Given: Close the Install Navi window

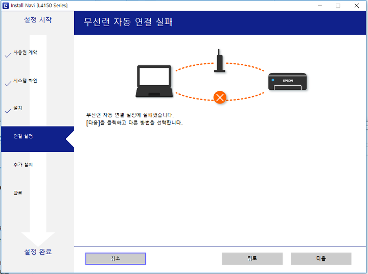Looking at the screenshot, I should pyautogui.click(x=357, y=6).
